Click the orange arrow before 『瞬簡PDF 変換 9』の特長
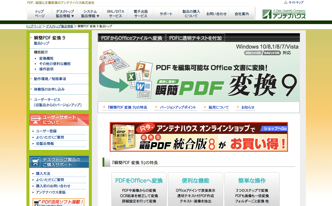This screenshot has width=332, height=206. point(104,107)
